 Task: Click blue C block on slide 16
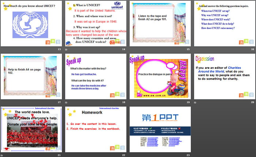click(x=252, y=42)
